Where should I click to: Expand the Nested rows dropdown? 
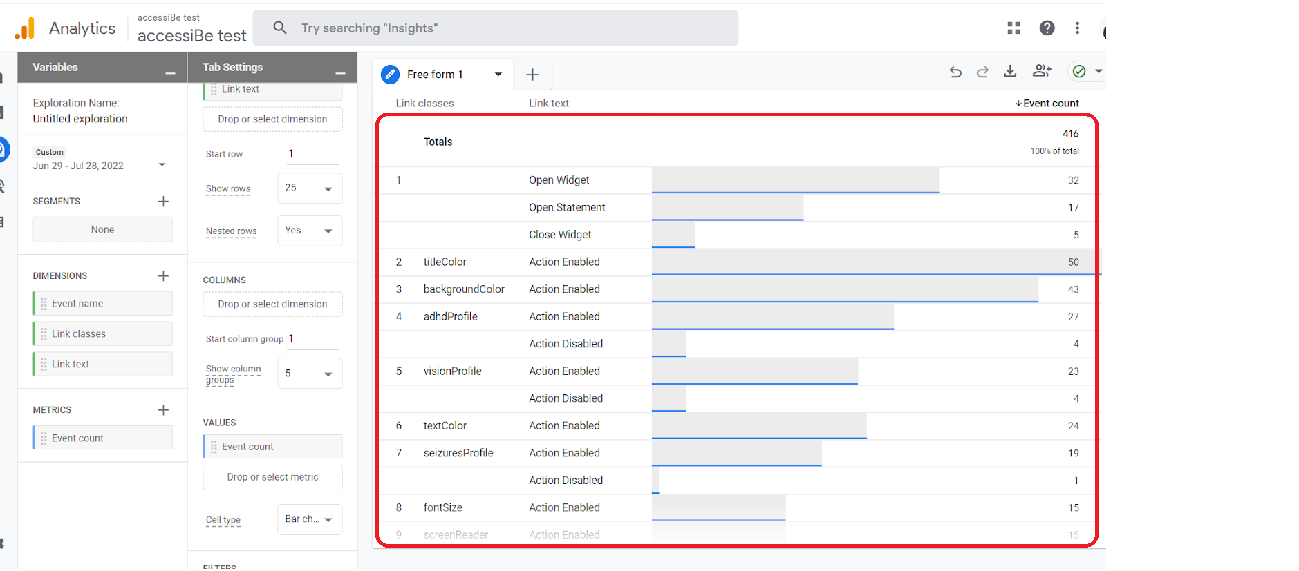pos(310,231)
